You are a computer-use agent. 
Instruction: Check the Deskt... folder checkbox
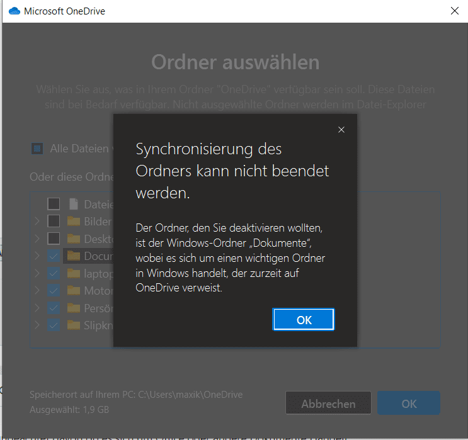(x=54, y=239)
